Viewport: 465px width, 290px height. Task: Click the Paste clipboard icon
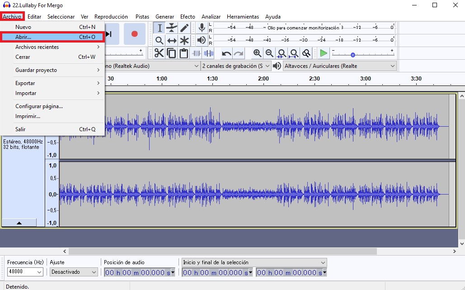click(183, 53)
